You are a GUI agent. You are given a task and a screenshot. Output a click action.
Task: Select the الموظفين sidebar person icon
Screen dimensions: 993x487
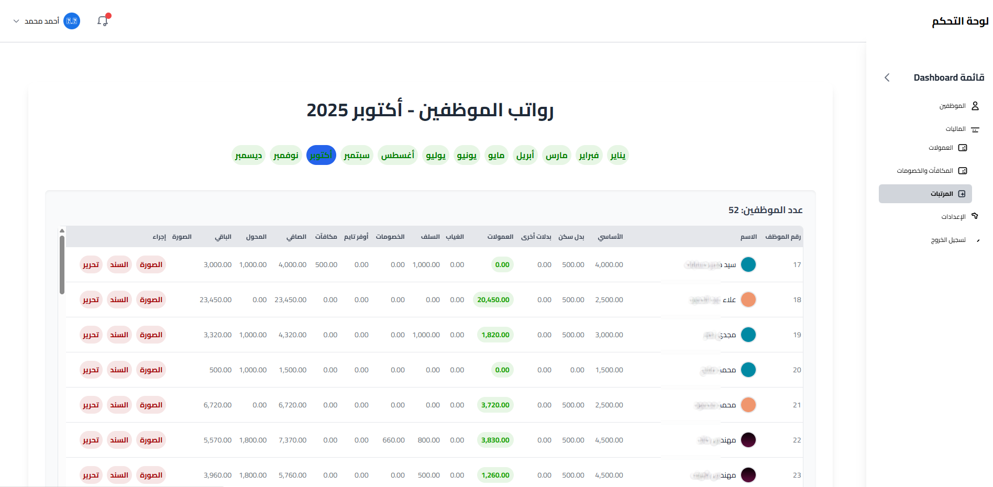click(x=976, y=105)
